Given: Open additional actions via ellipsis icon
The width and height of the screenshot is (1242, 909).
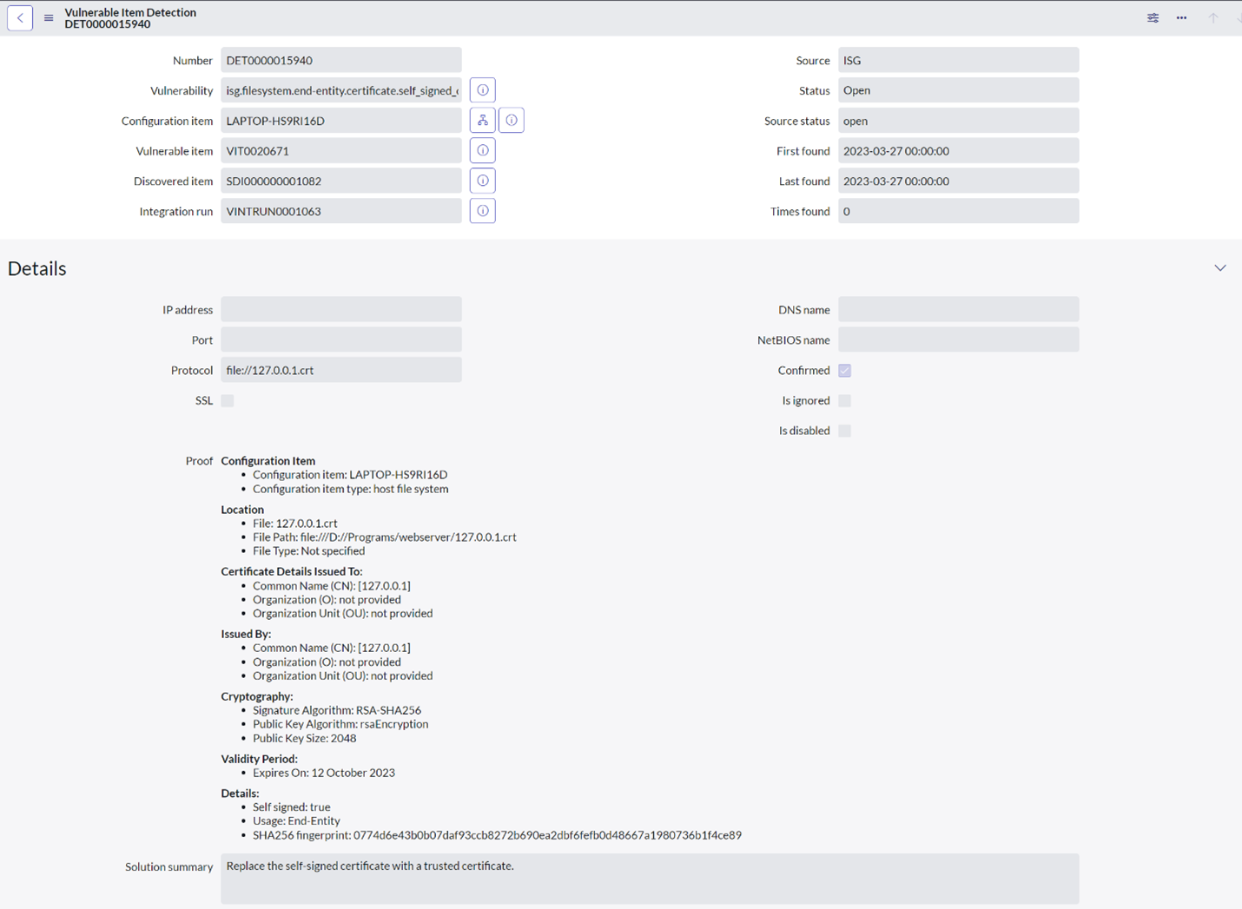Looking at the screenshot, I should pyautogui.click(x=1181, y=17).
